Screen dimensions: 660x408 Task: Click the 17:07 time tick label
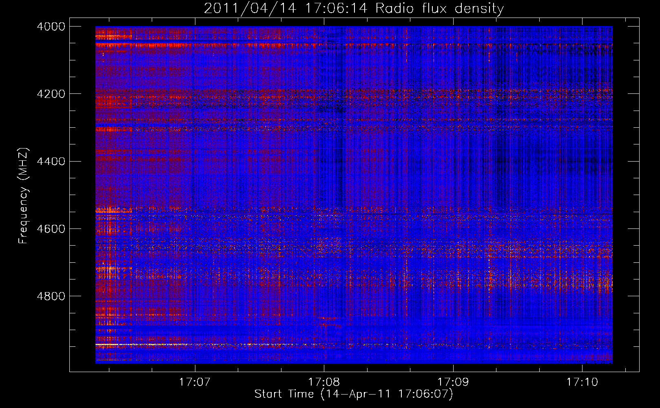[x=195, y=382]
